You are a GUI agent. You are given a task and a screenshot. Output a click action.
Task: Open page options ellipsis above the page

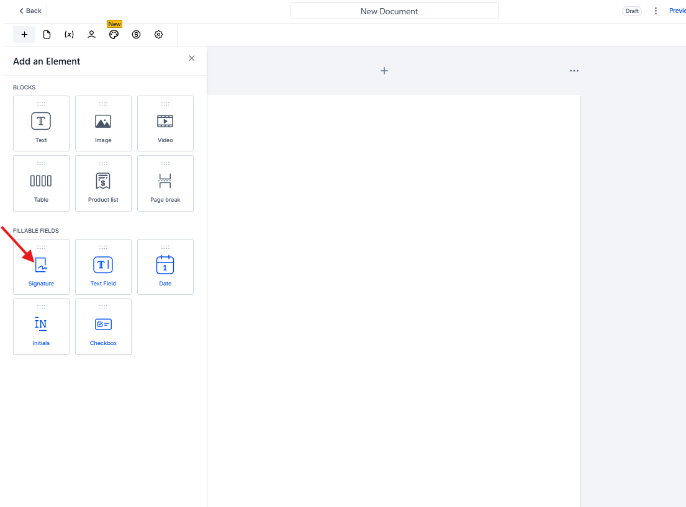point(574,71)
